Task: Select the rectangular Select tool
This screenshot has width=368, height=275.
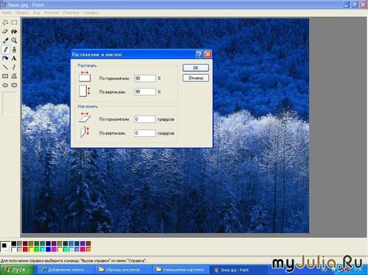Action: pyautogui.click(x=14, y=23)
